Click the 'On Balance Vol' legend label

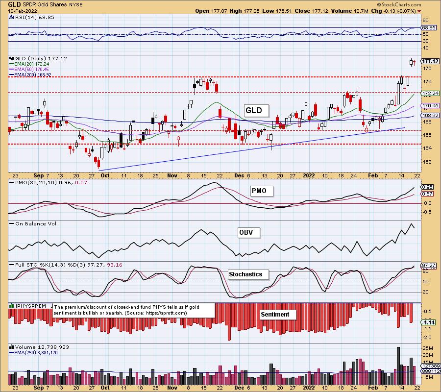pyautogui.click(x=33, y=224)
